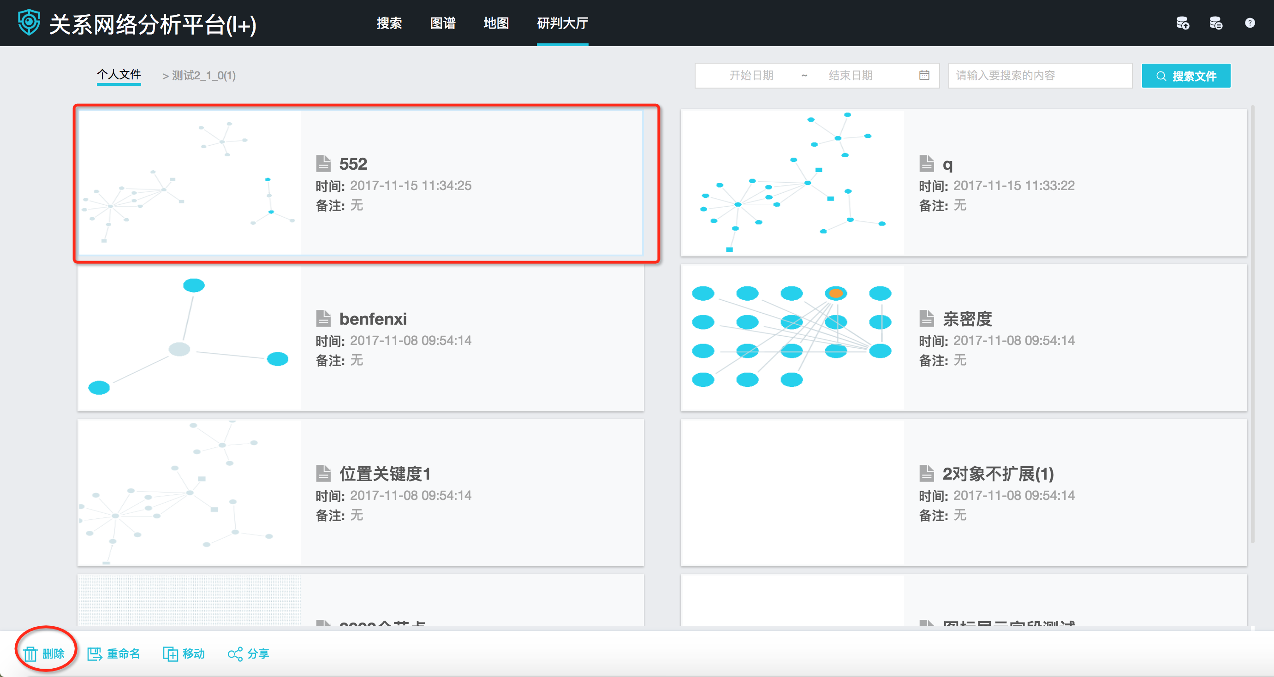1274x677 pixels.
Task: Click the file icon next to 亲密度
Action: [926, 319]
